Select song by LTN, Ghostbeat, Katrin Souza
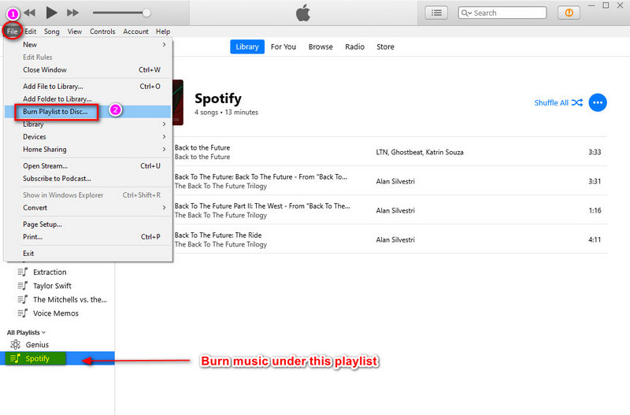630x415 pixels. coord(390,152)
